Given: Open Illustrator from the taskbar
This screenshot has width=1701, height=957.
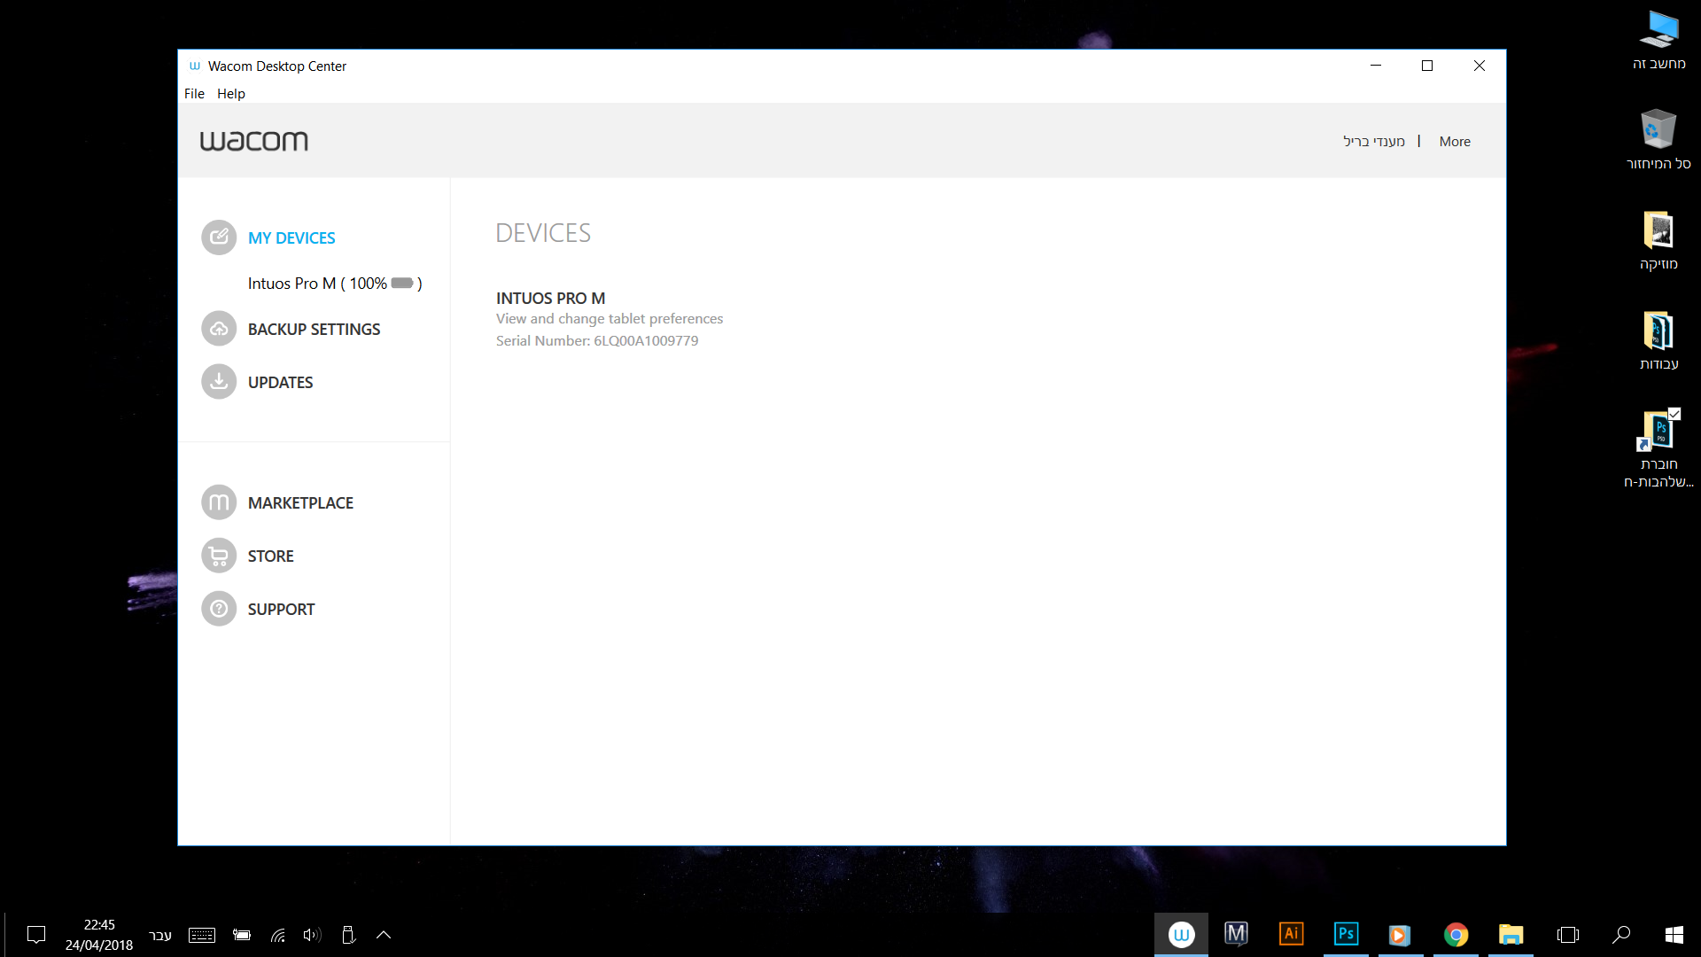Looking at the screenshot, I should 1291,934.
